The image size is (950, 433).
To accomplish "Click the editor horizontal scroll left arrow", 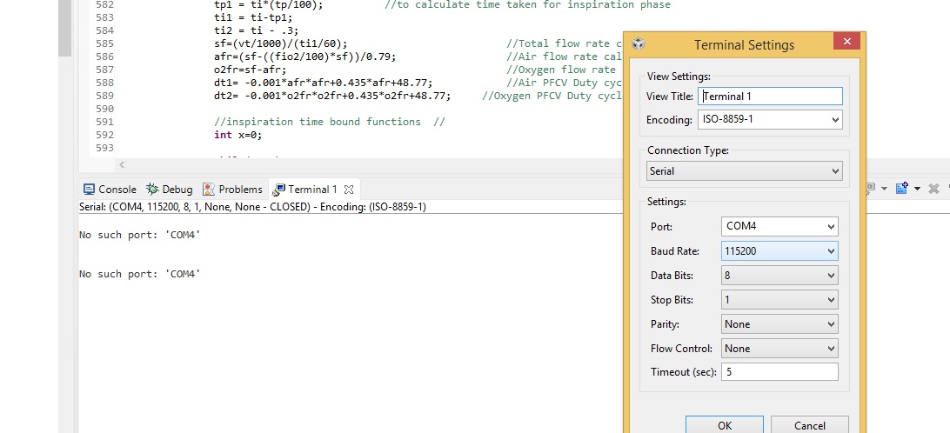I will [122, 164].
